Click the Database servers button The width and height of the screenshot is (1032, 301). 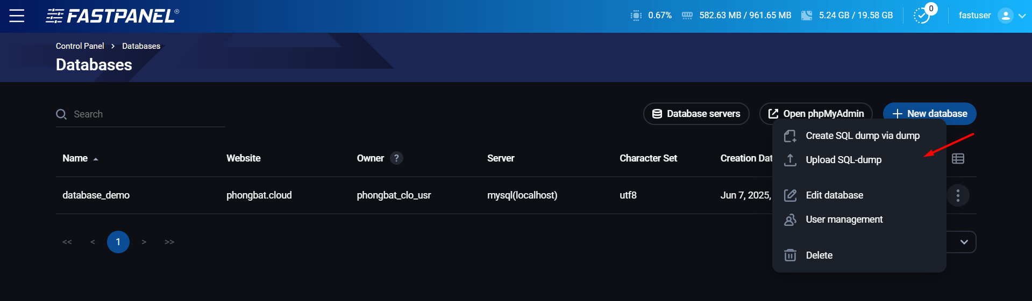696,114
